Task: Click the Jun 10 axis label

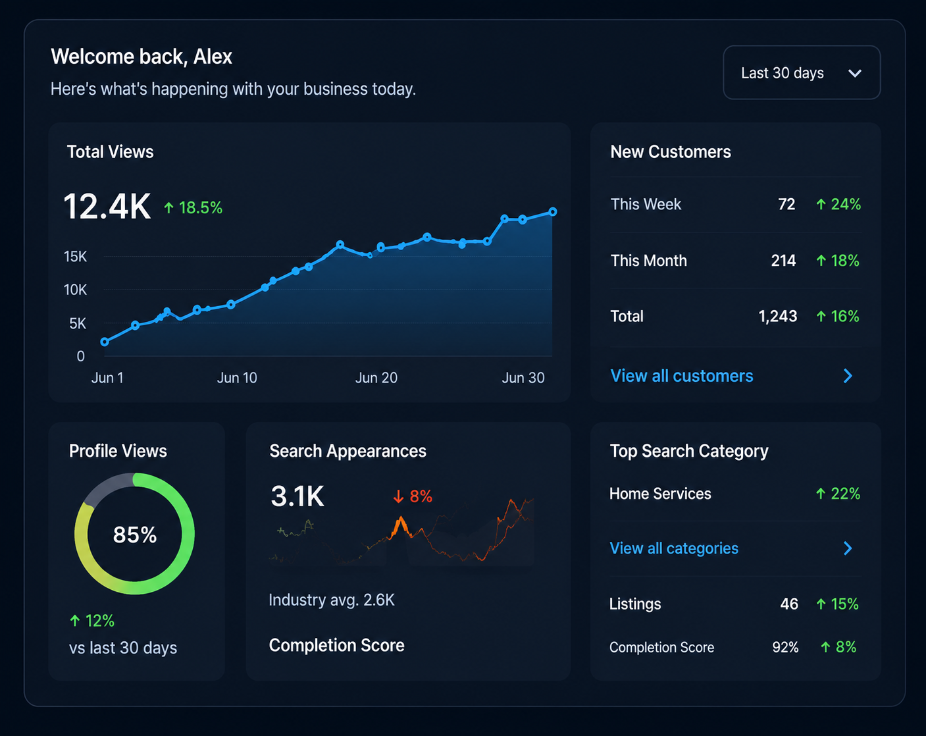Action: [237, 378]
